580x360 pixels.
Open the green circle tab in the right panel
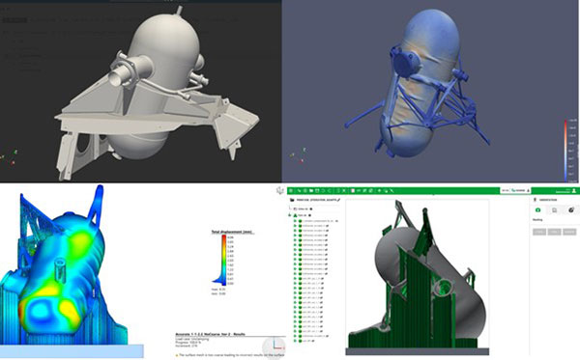(537, 210)
